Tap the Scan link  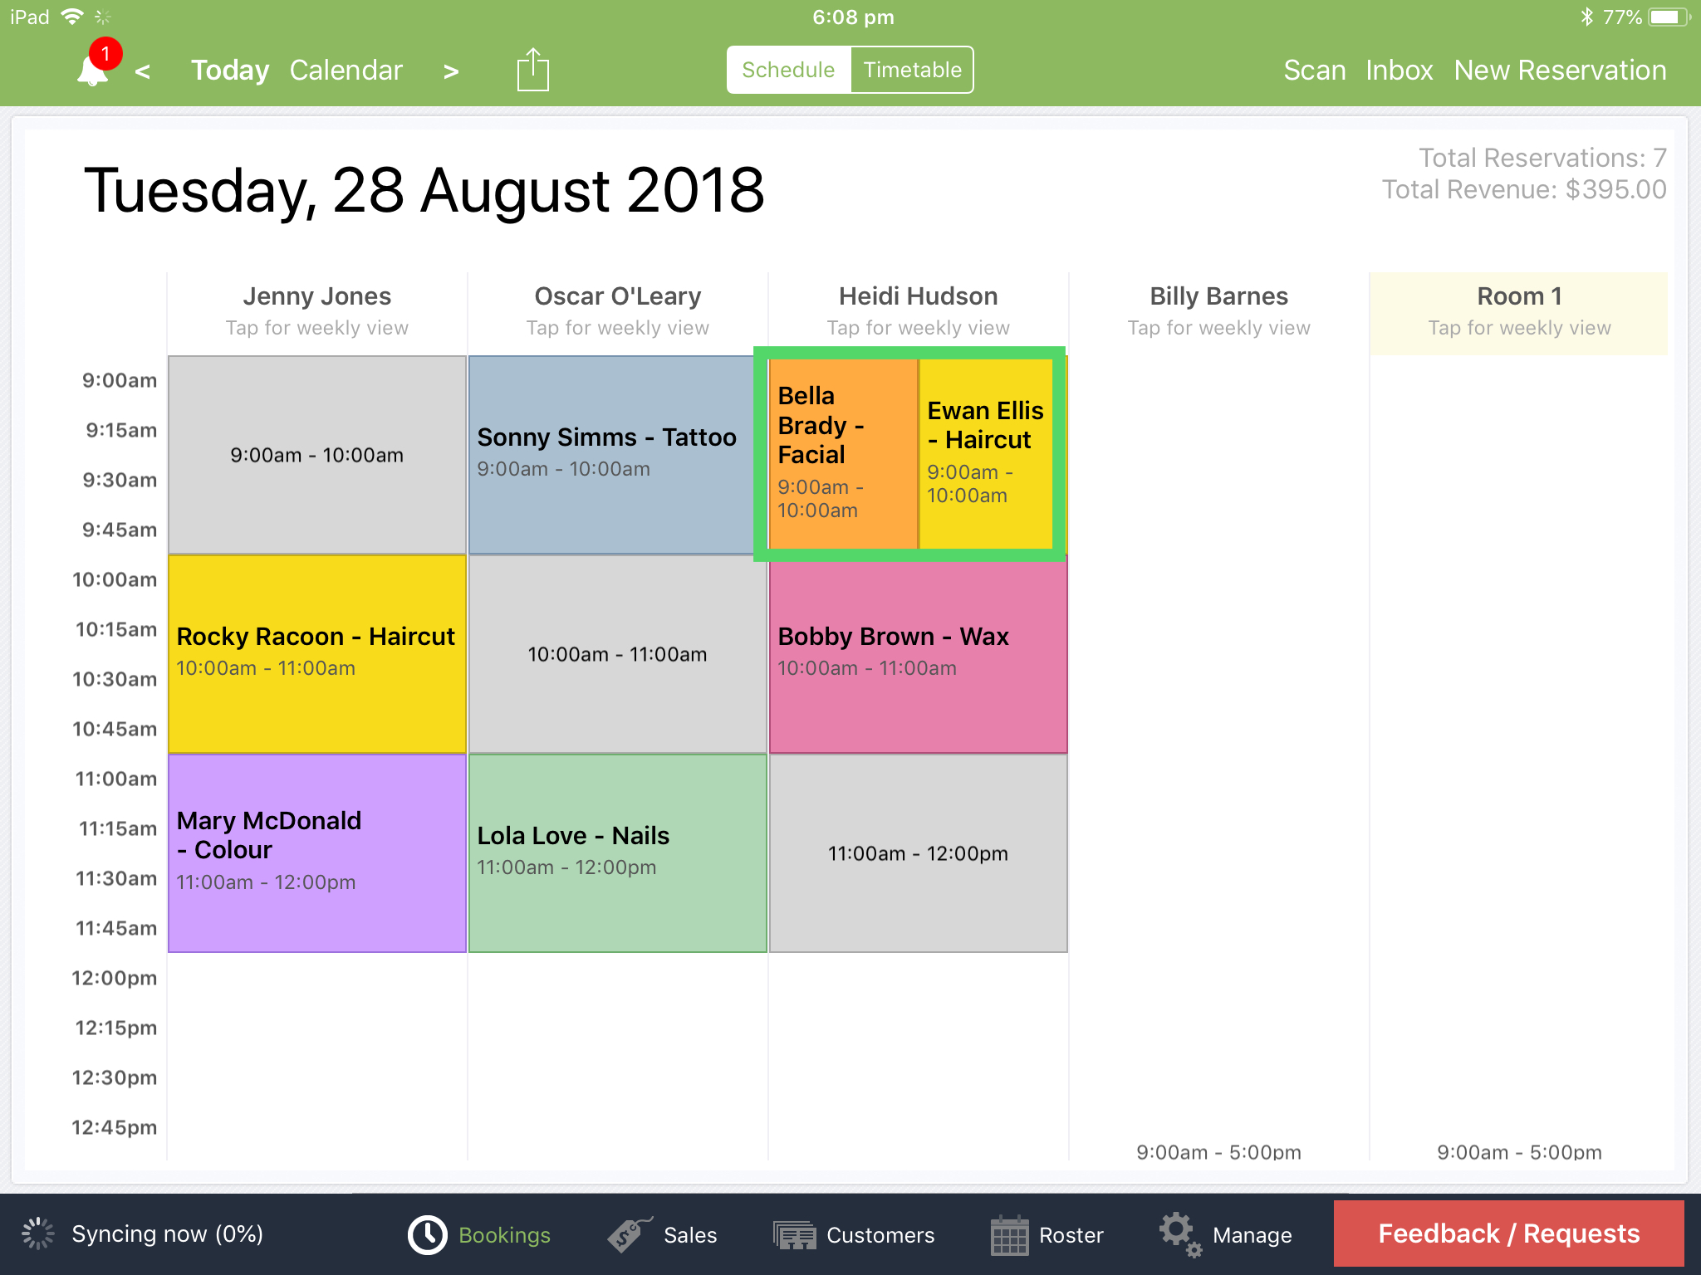point(1315,70)
